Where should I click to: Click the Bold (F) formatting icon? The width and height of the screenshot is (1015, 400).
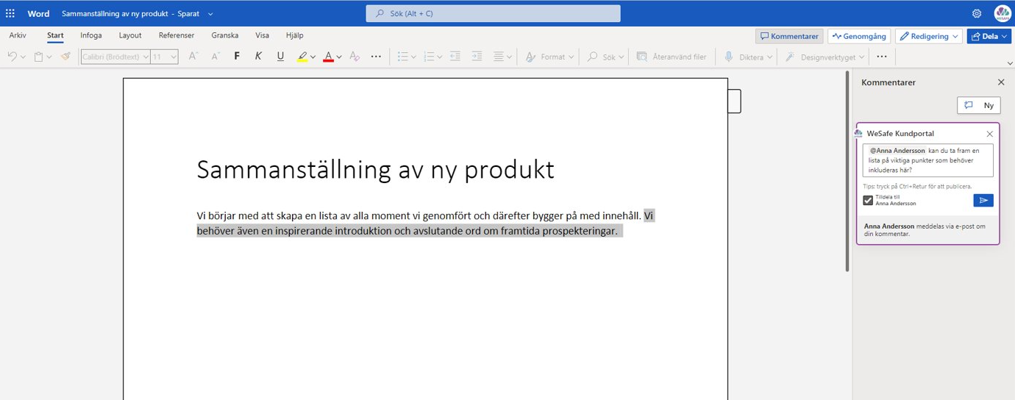pyautogui.click(x=237, y=57)
